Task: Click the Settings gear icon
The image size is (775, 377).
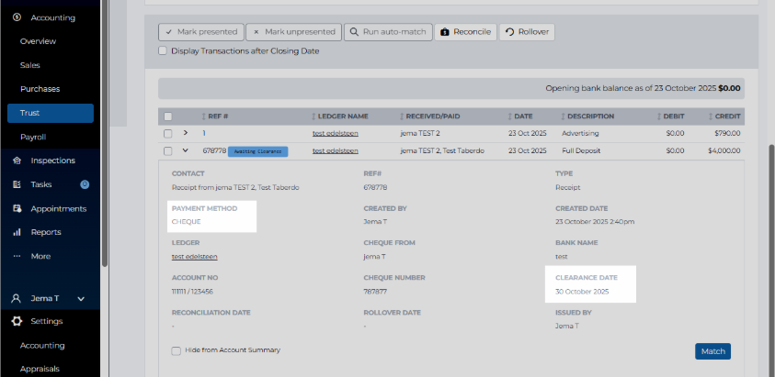Action: point(17,321)
